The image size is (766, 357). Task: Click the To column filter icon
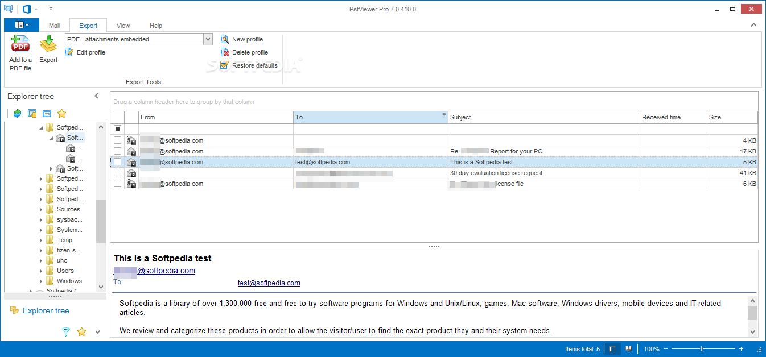(444, 115)
